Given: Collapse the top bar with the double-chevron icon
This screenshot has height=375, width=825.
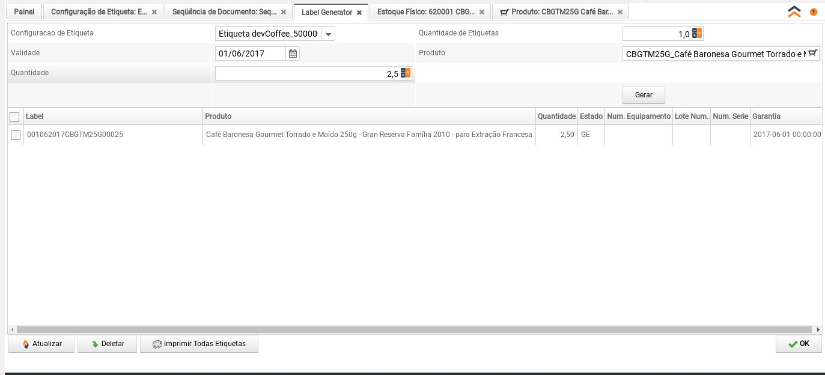Looking at the screenshot, I should click(794, 11).
